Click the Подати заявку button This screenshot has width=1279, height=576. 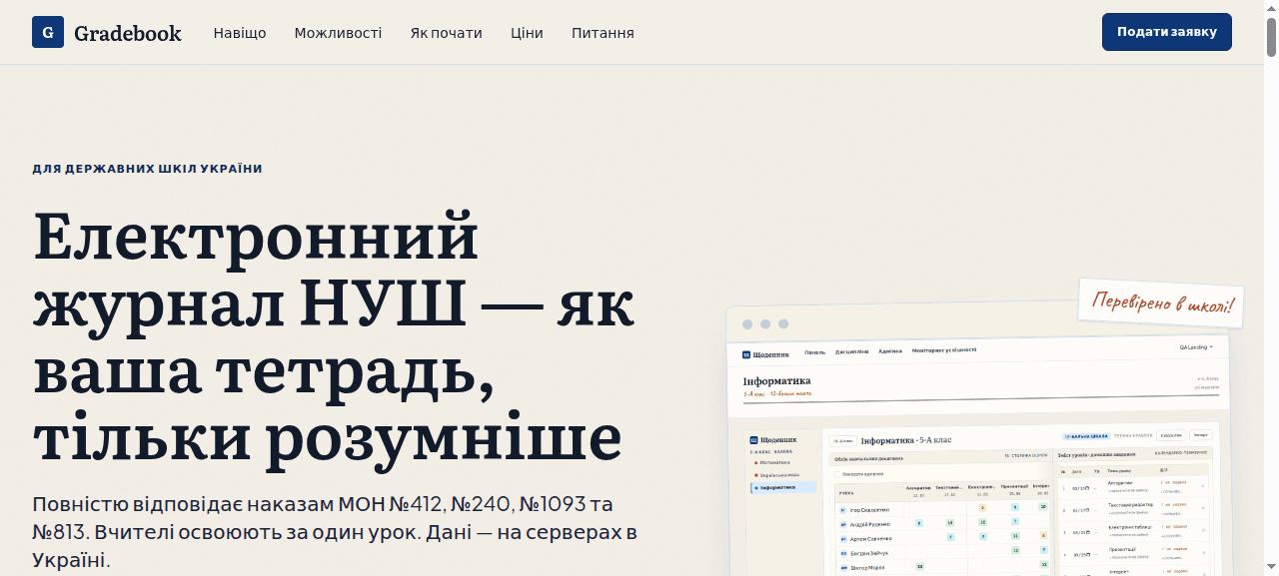coord(1167,32)
